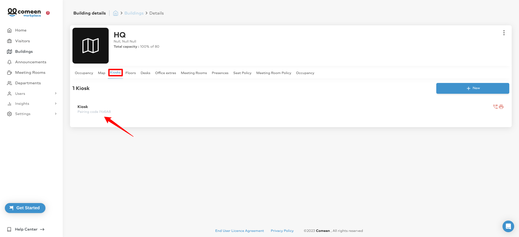Screen dimensions: 519x237
Task: Go to Buildings breadcrumb link
Action: pyautogui.click(x=134, y=13)
